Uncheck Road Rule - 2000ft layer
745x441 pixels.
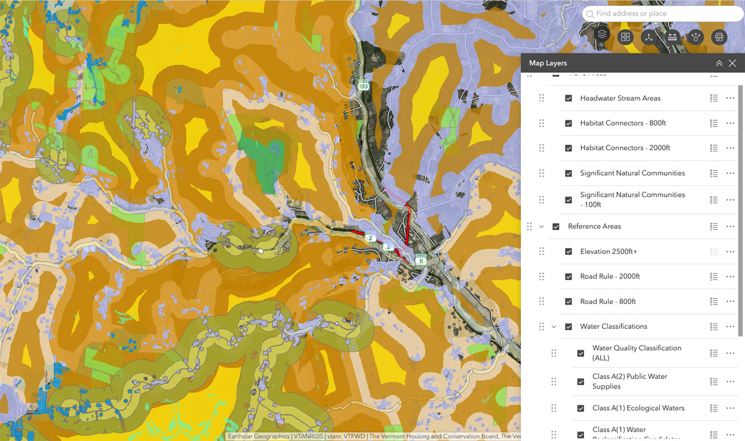pyautogui.click(x=569, y=277)
